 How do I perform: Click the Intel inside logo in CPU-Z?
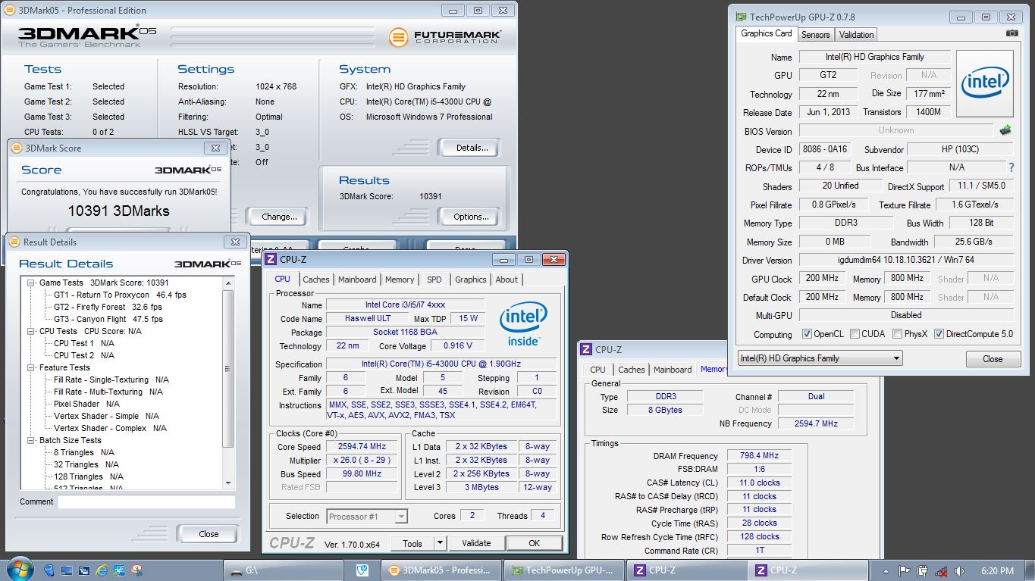tap(523, 324)
